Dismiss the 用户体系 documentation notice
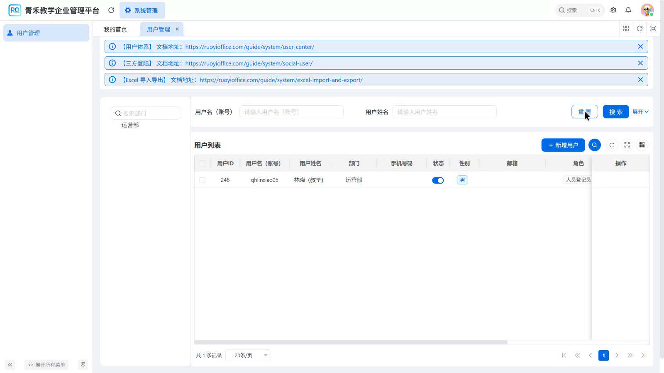This screenshot has width=664, height=373. 640,47
